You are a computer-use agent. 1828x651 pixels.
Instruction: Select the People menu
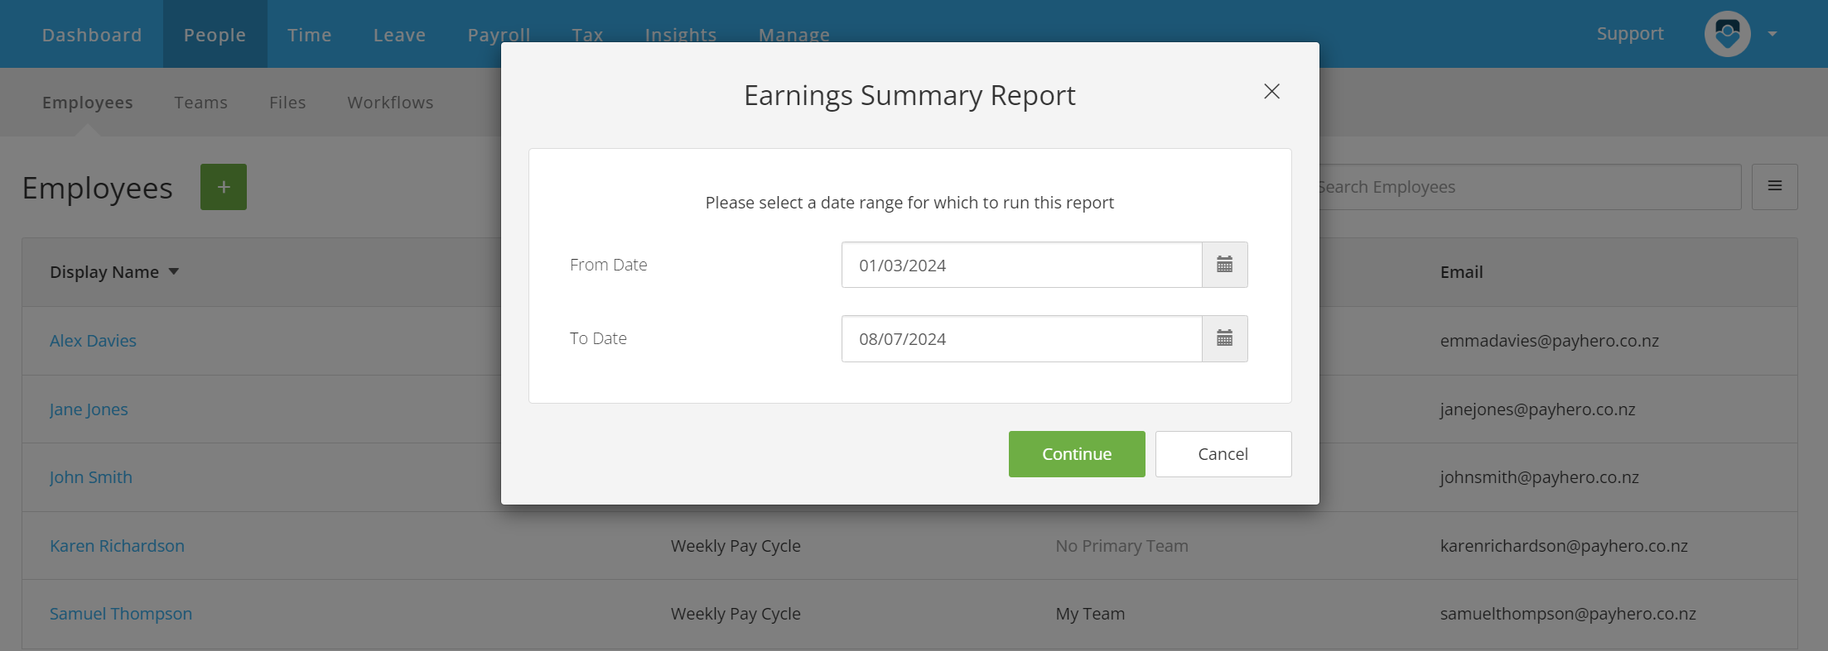coord(215,35)
